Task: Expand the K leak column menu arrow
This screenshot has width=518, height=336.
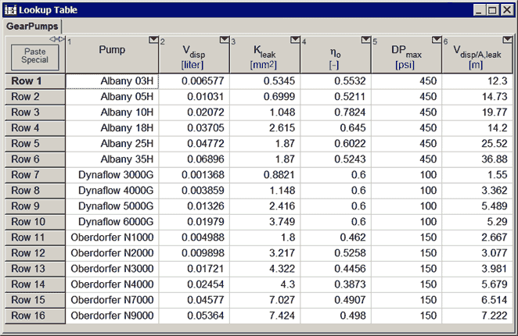Action: coord(295,41)
